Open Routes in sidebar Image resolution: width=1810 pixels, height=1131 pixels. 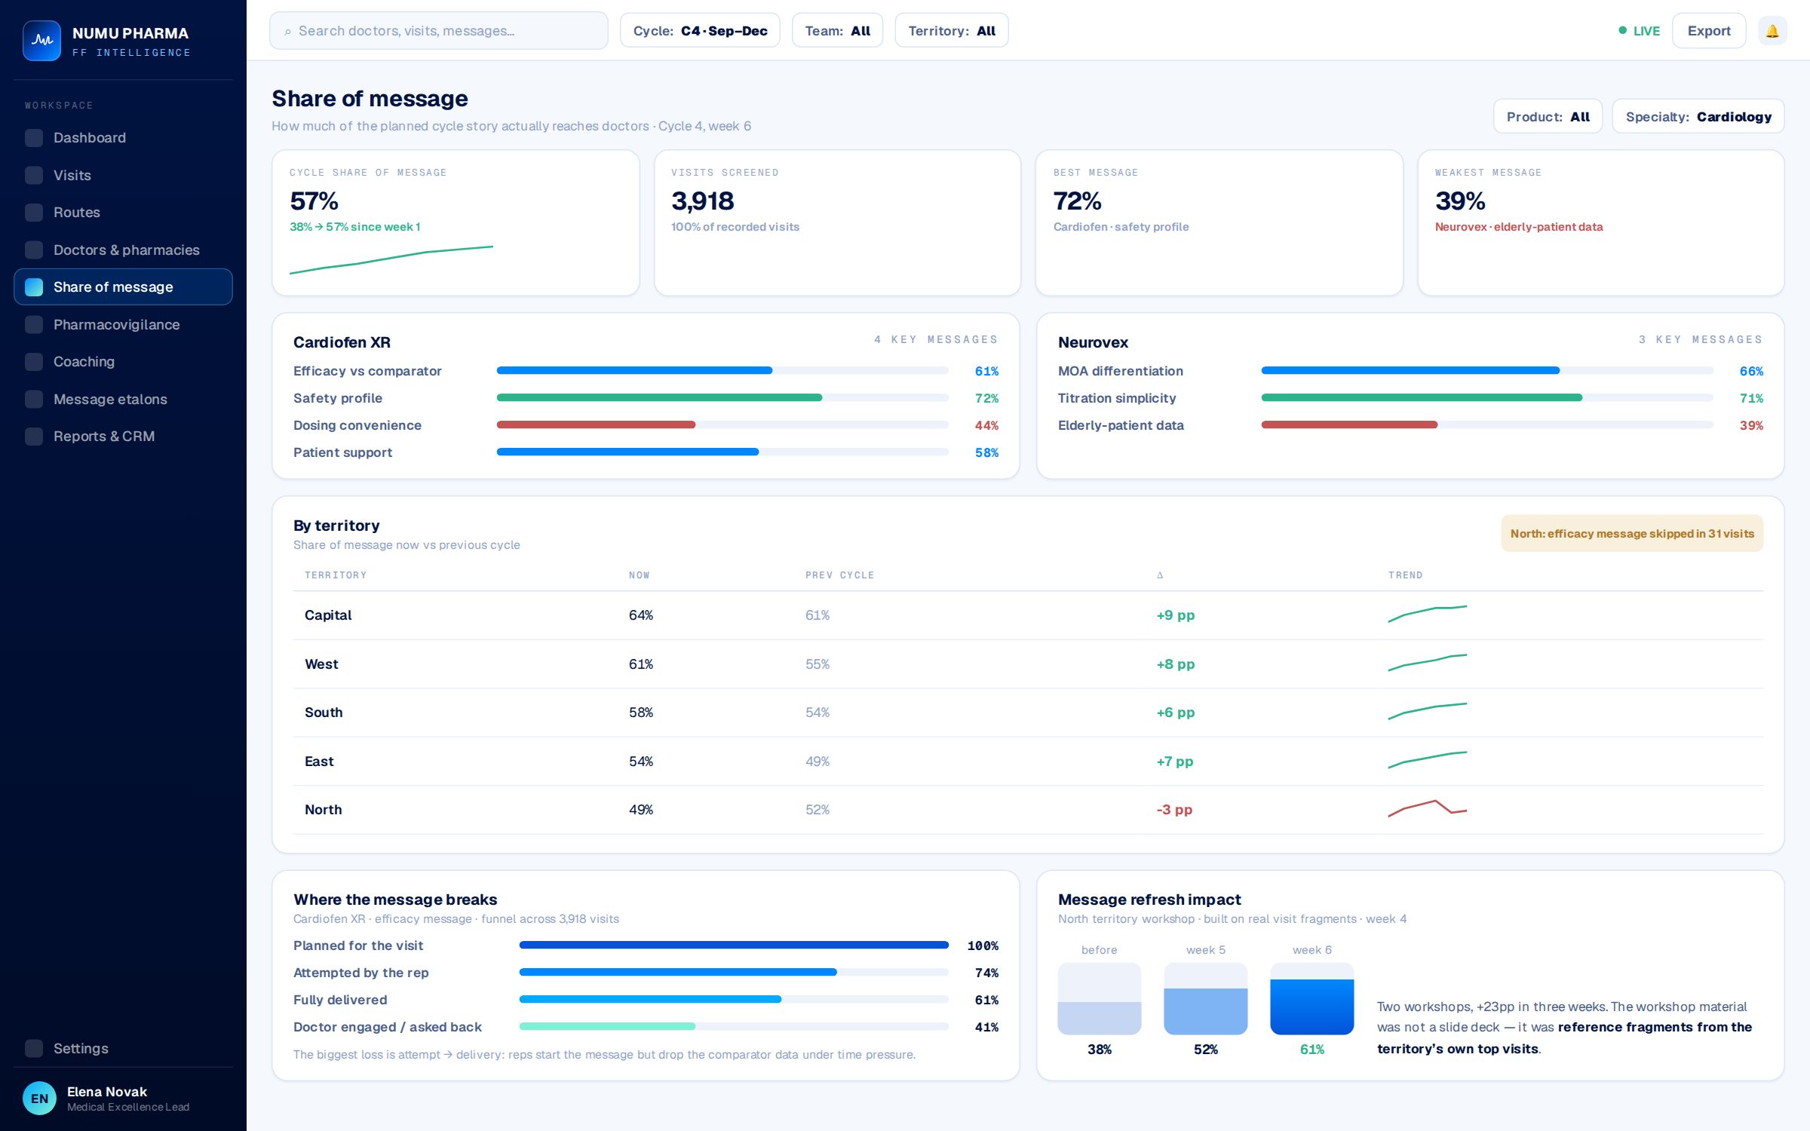(x=123, y=213)
